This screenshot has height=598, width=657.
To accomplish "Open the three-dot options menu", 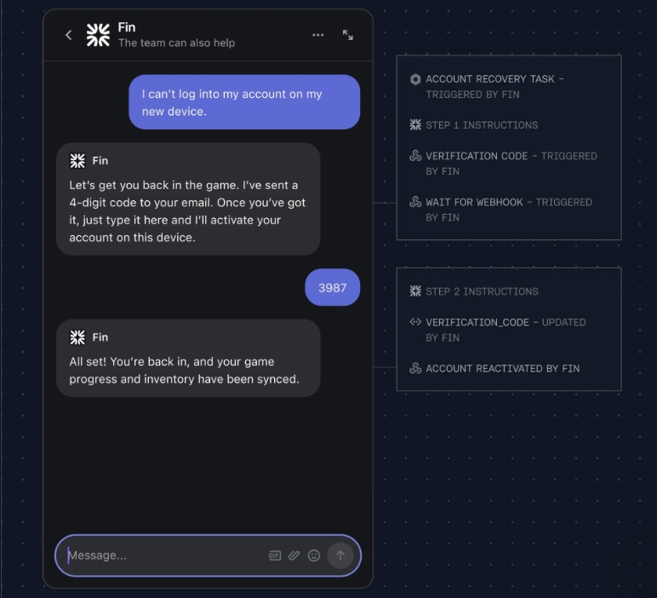I will point(318,35).
